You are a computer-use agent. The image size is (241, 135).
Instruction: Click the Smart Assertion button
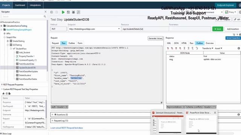tap(233, 38)
